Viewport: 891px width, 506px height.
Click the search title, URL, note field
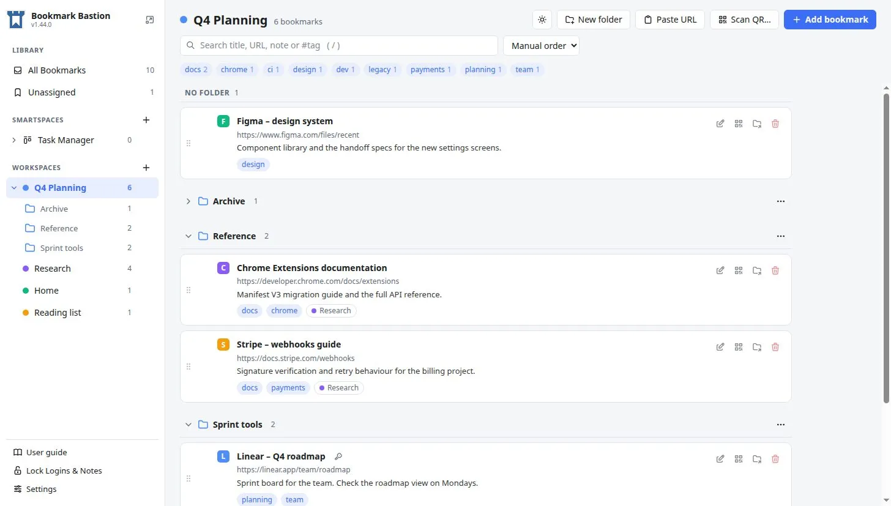(x=339, y=46)
